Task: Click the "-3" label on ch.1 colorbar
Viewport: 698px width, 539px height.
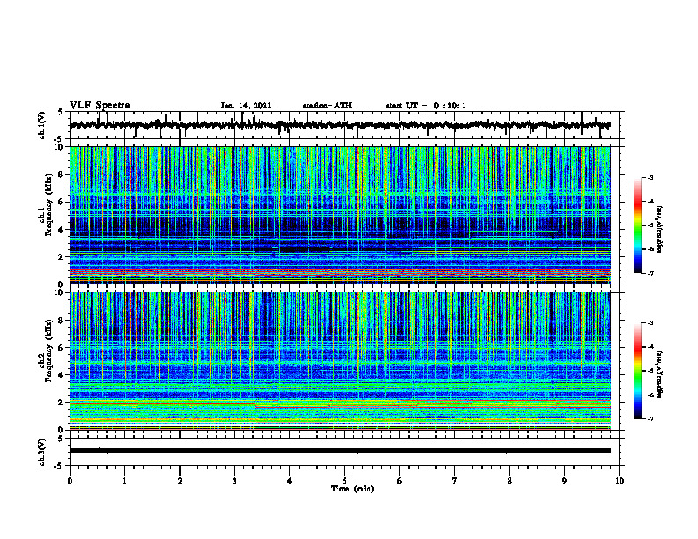Action: coord(650,177)
